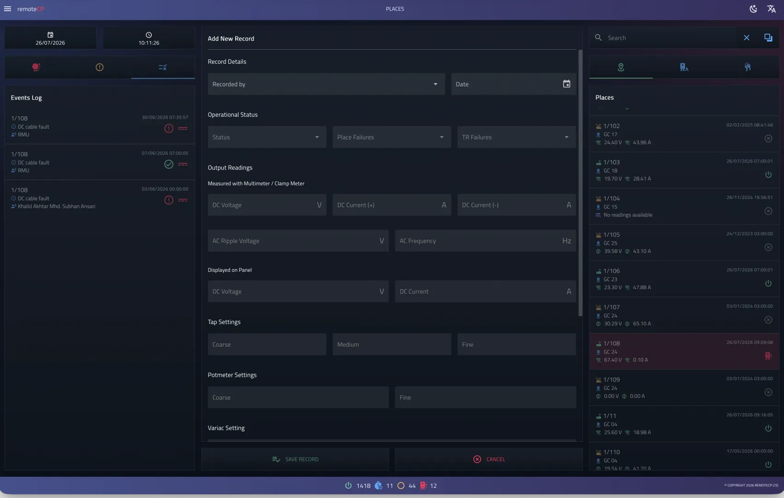This screenshot has height=498, width=784.
Task: Expand the TR Failures dropdown
Action: [517, 137]
